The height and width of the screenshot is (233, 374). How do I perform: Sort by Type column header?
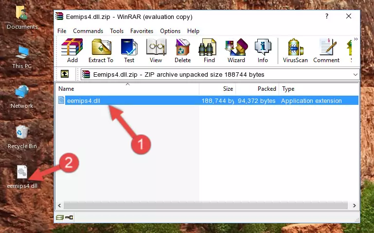pos(319,89)
